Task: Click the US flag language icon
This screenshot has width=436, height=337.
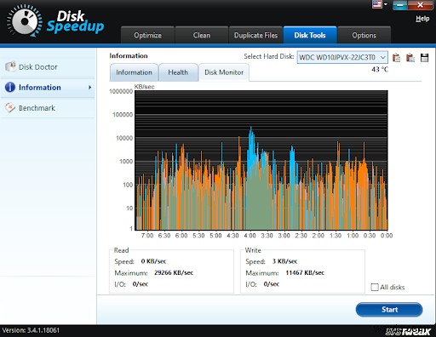Action: point(377,4)
